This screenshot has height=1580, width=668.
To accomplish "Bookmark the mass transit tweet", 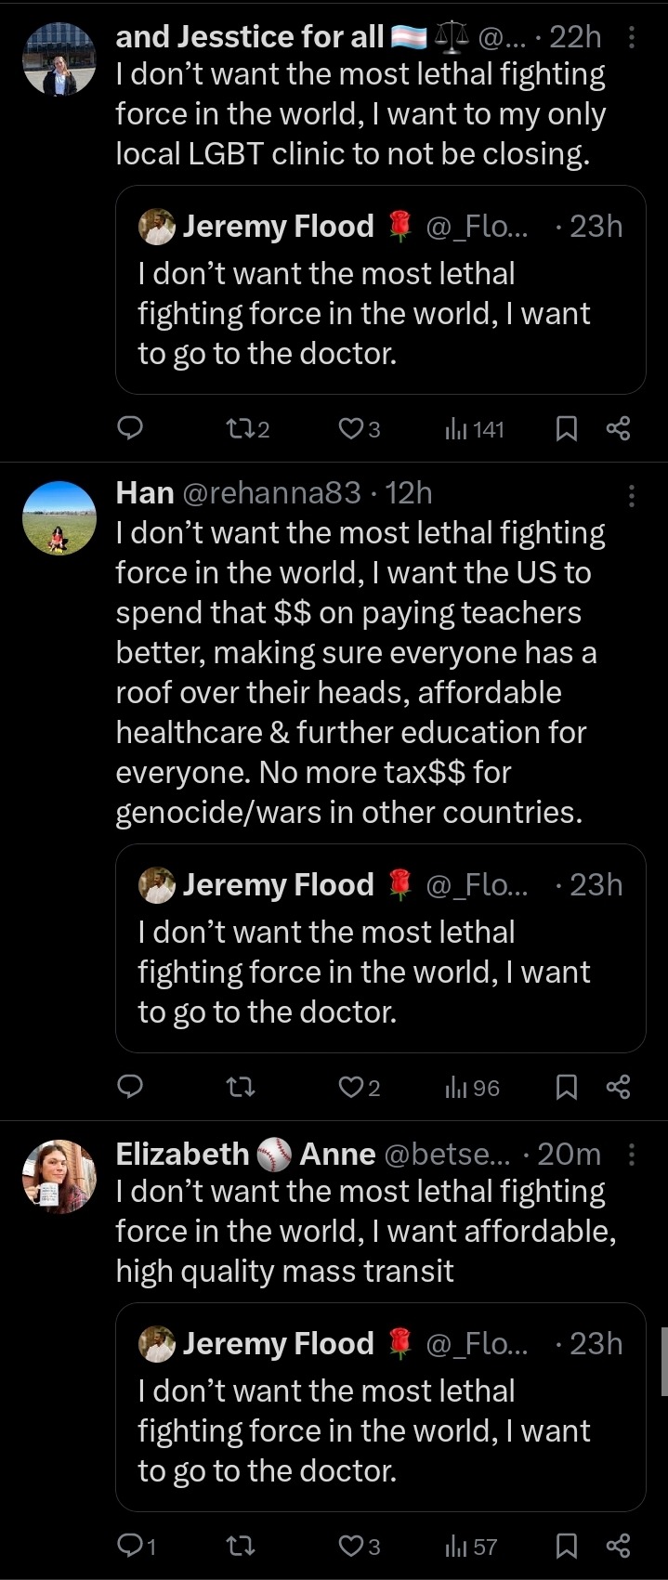I will (566, 1546).
